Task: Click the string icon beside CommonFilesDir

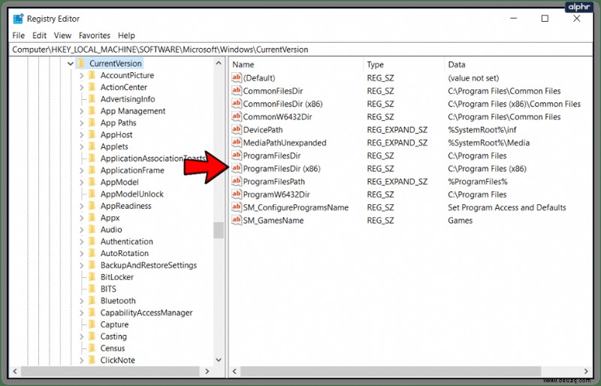Action: coord(237,91)
